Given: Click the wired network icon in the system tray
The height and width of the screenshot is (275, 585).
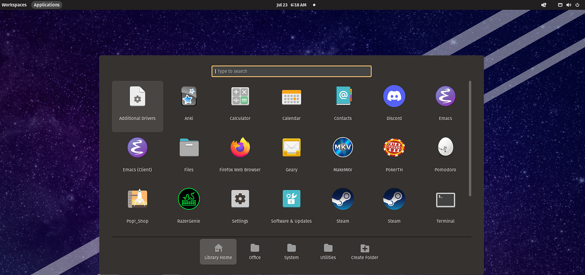Looking at the screenshot, I should (x=560, y=5).
